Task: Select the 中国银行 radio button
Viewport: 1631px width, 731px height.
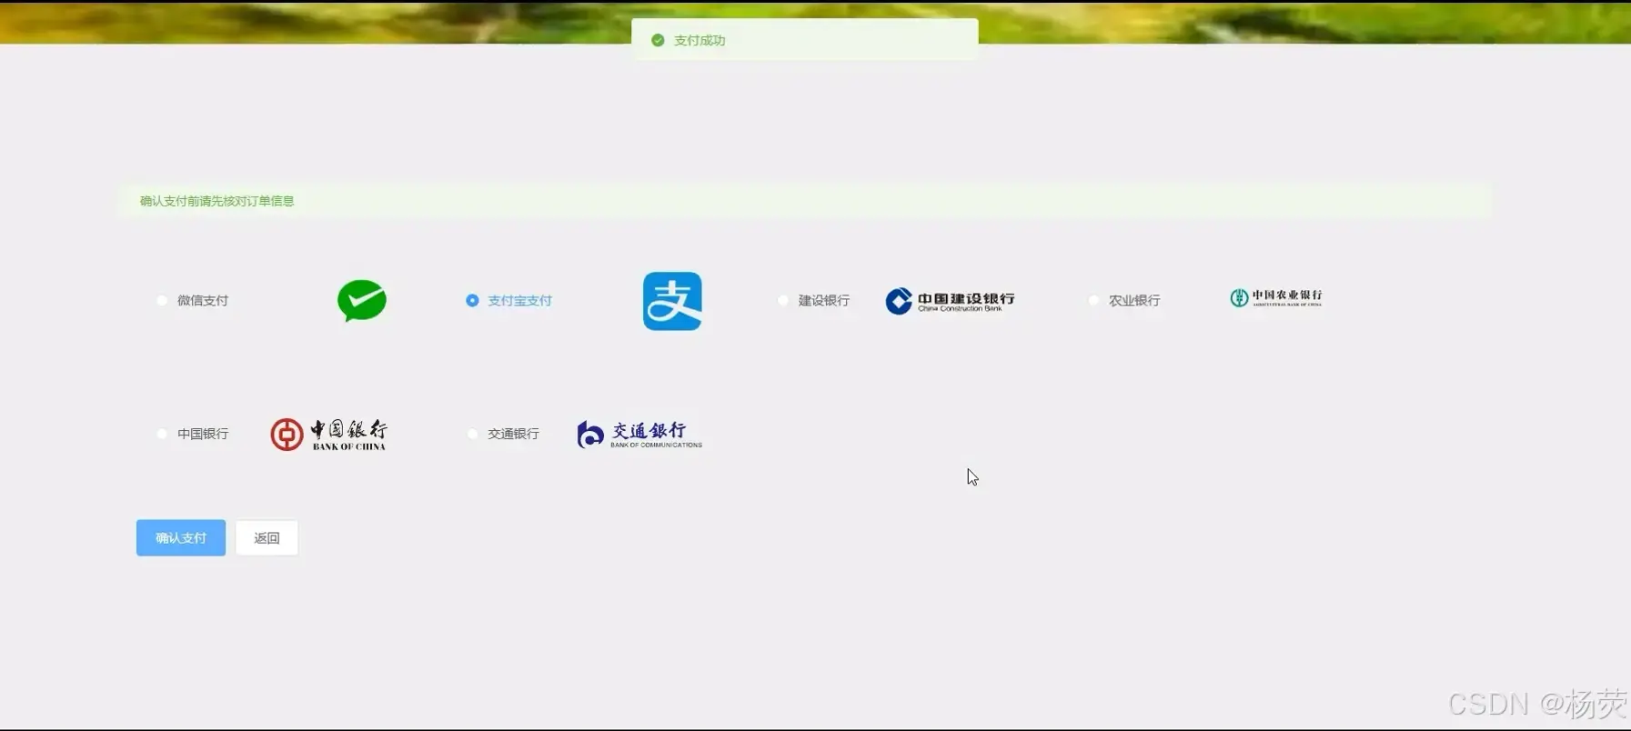Action: 162,434
